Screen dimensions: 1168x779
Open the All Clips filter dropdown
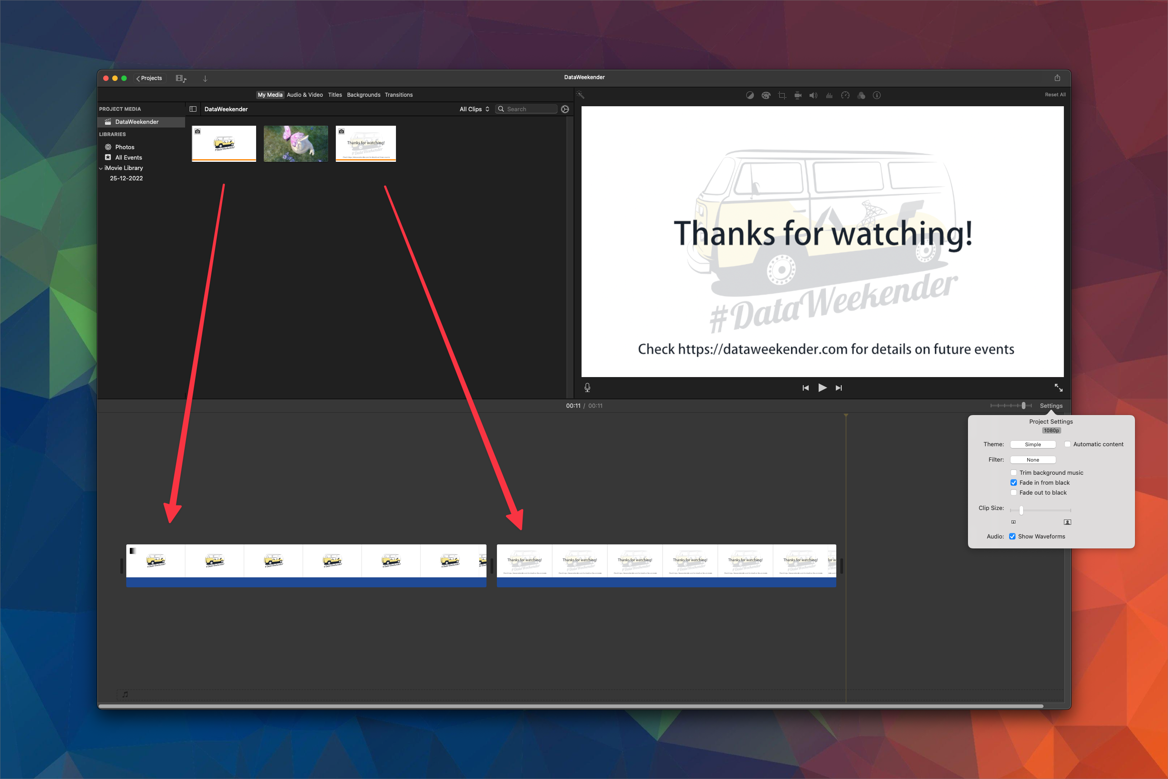click(473, 109)
